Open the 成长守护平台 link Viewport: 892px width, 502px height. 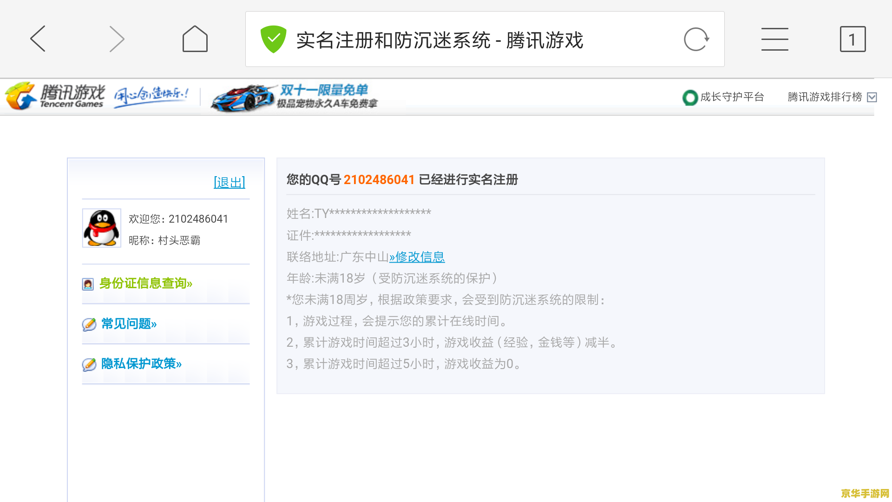[x=732, y=97]
